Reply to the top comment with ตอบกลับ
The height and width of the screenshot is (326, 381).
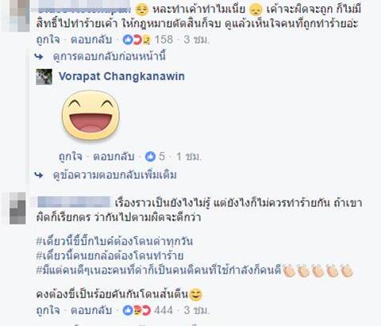pyautogui.click(x=91, y=40)
